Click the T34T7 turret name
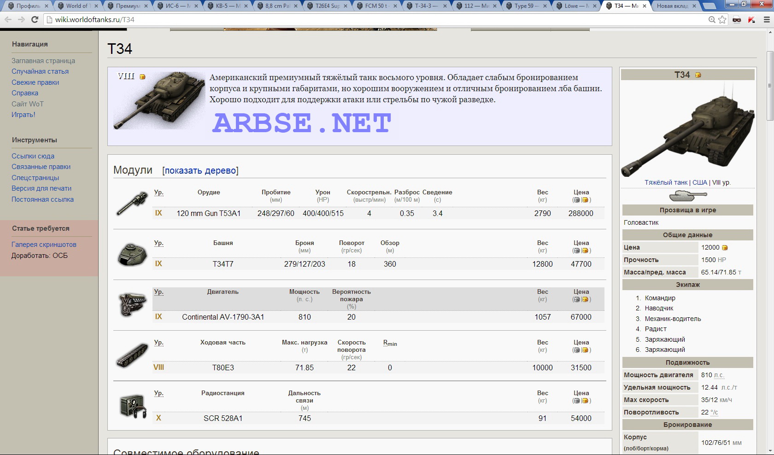Viewport: 774px width, 455px height. (x=223, y=264)
